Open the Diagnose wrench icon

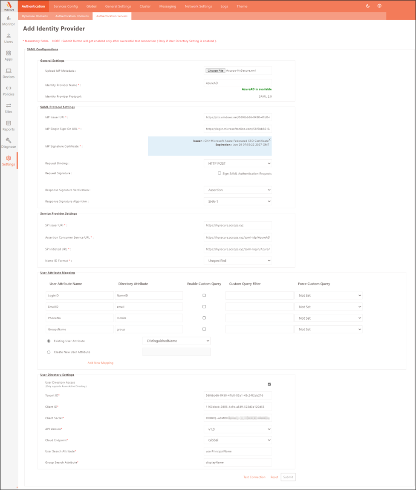[9, 140]
